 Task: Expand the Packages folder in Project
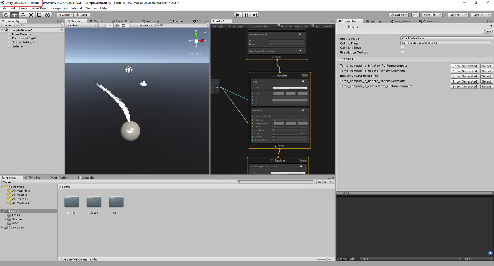point(2,228)
